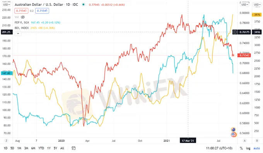Open the far-right USD currency dropdown
Viewport: 263px width, 153px height.
(x=257, y=5)
